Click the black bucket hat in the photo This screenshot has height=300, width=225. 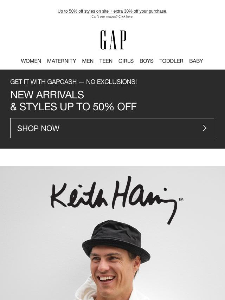click(x=116, y=240)
